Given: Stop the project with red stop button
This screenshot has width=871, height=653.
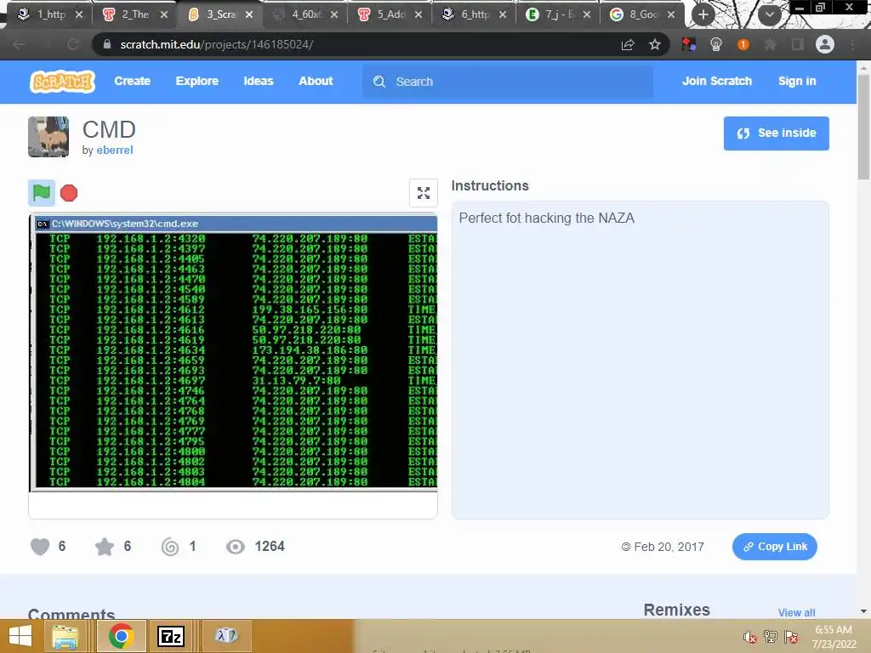Looking at the screenshot, I should [69, 193].
